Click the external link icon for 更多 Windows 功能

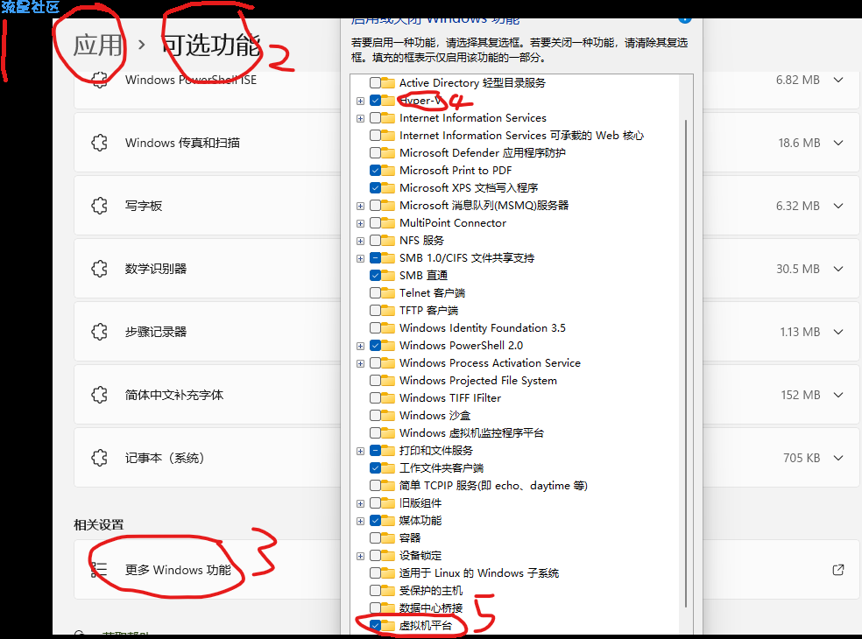click(838, 570)
